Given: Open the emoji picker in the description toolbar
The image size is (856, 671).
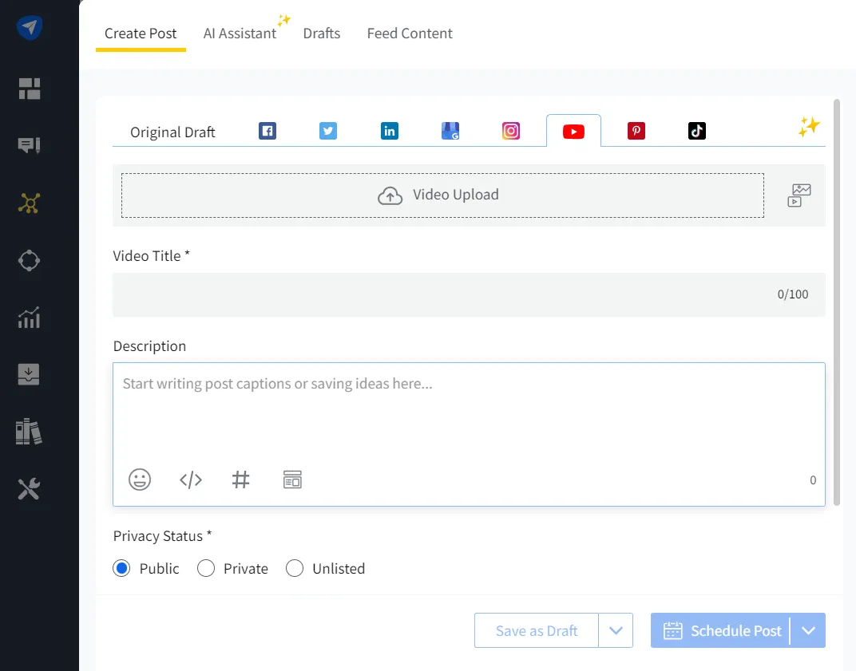Looking at the screenshot, I should coord(140,480).
